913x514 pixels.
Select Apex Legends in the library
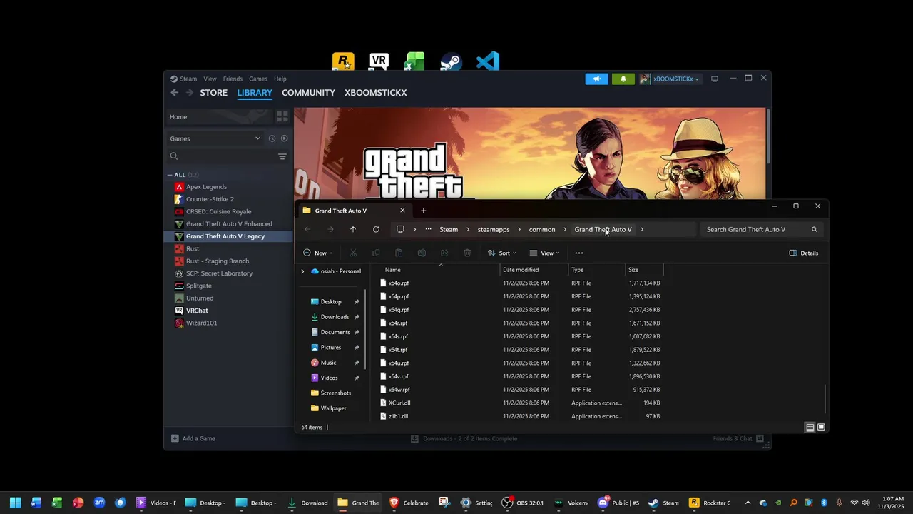pos(206,187)
